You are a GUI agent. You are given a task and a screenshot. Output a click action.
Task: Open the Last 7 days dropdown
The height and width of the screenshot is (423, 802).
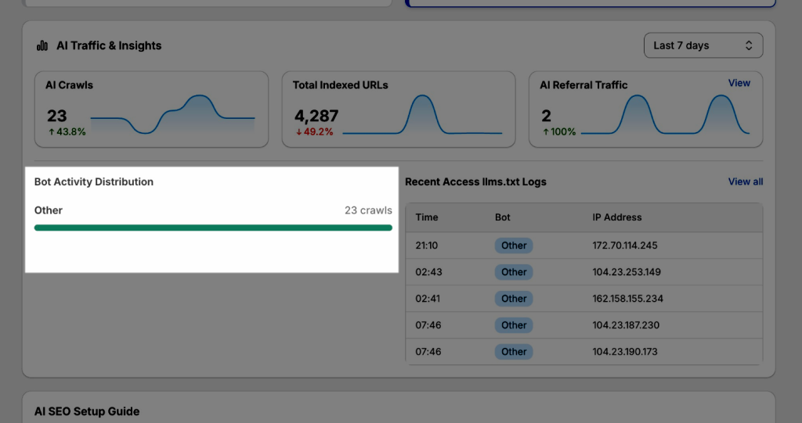pos(703,45)
